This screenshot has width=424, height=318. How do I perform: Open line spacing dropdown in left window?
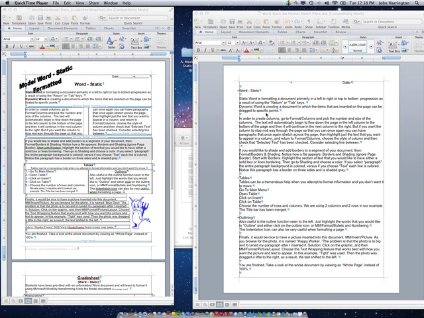pos(100,46)
